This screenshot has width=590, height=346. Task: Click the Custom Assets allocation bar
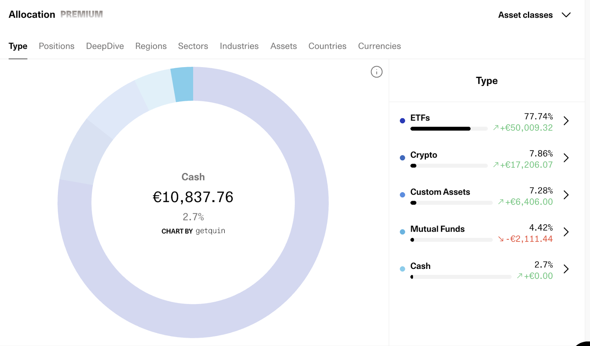452,203
